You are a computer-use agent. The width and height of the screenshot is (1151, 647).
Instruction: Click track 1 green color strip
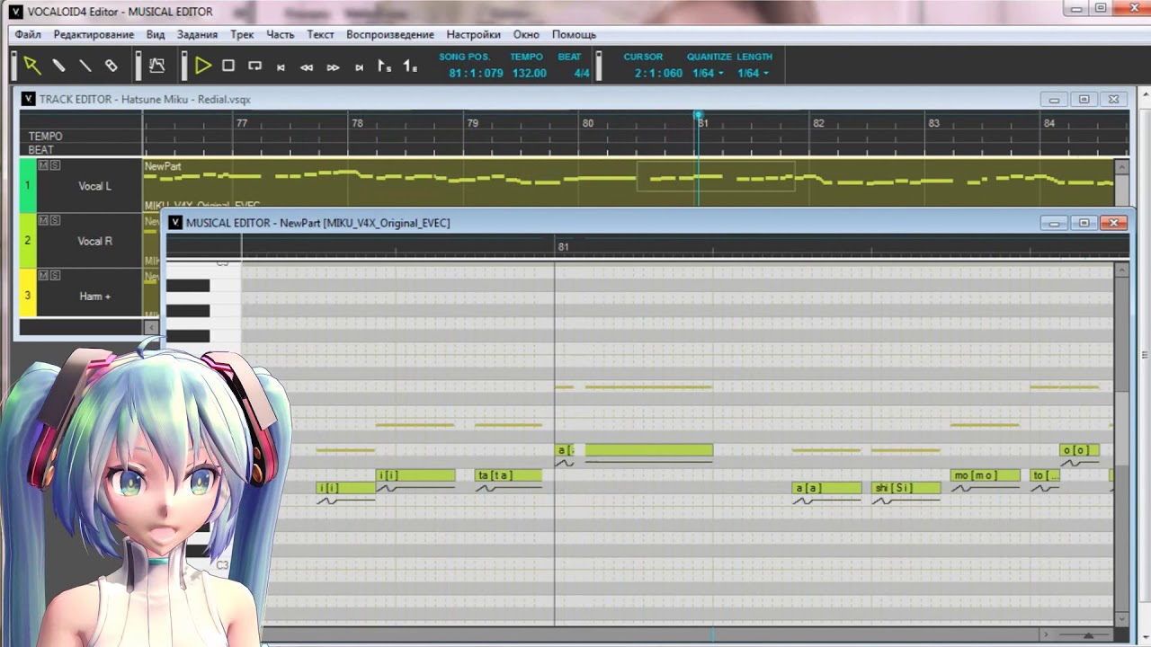[28, 185]
